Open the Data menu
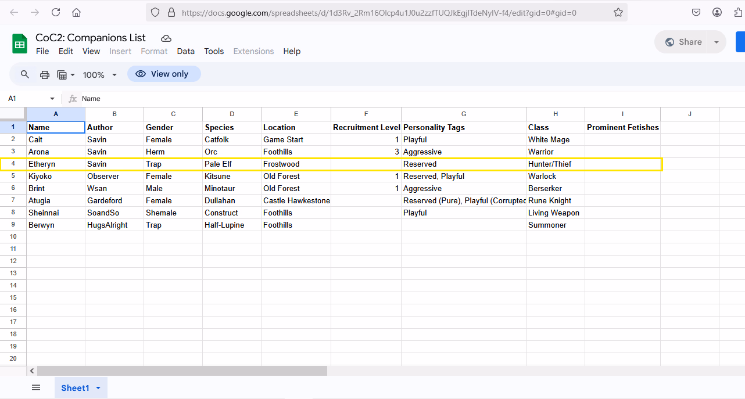 pyautogui.click(x=185, y=51)
